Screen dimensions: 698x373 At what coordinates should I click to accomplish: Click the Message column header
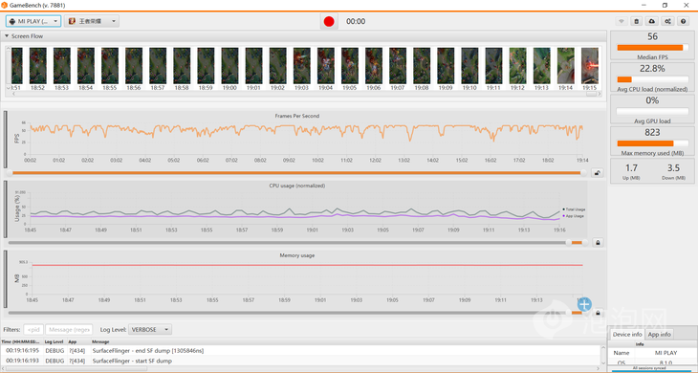click(100, 341)
